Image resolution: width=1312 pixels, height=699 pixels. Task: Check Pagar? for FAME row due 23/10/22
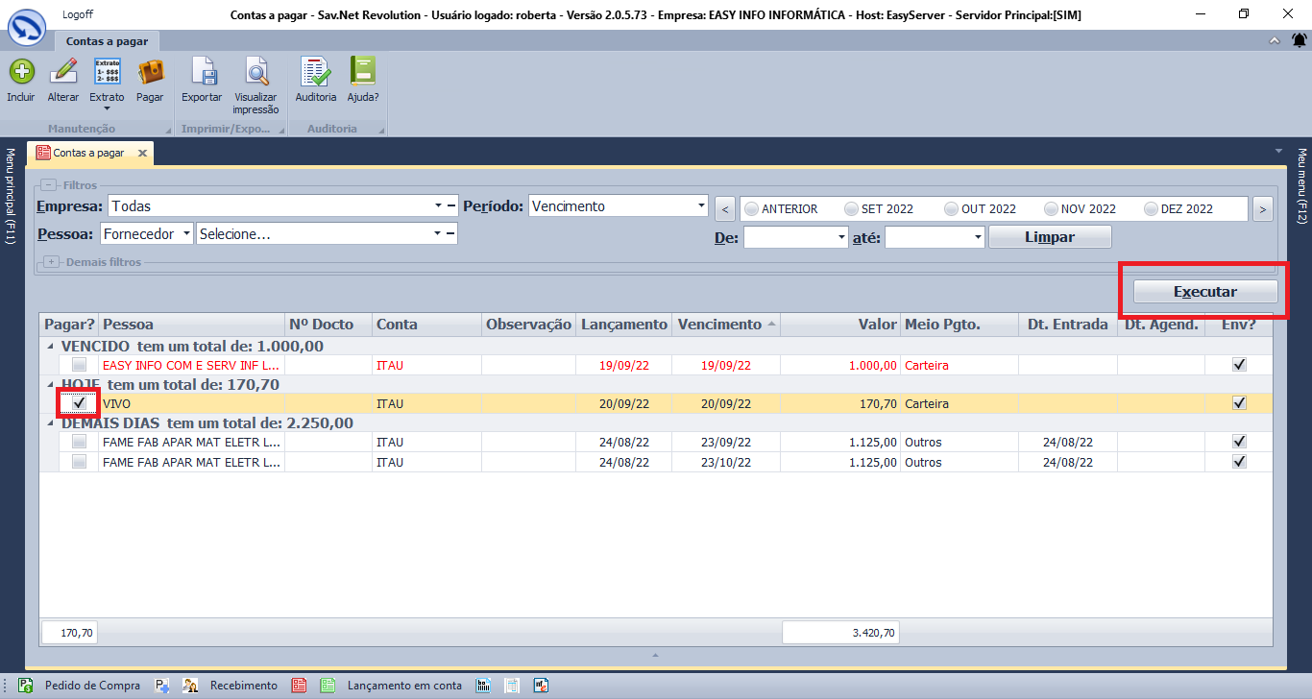coord(79,462)
